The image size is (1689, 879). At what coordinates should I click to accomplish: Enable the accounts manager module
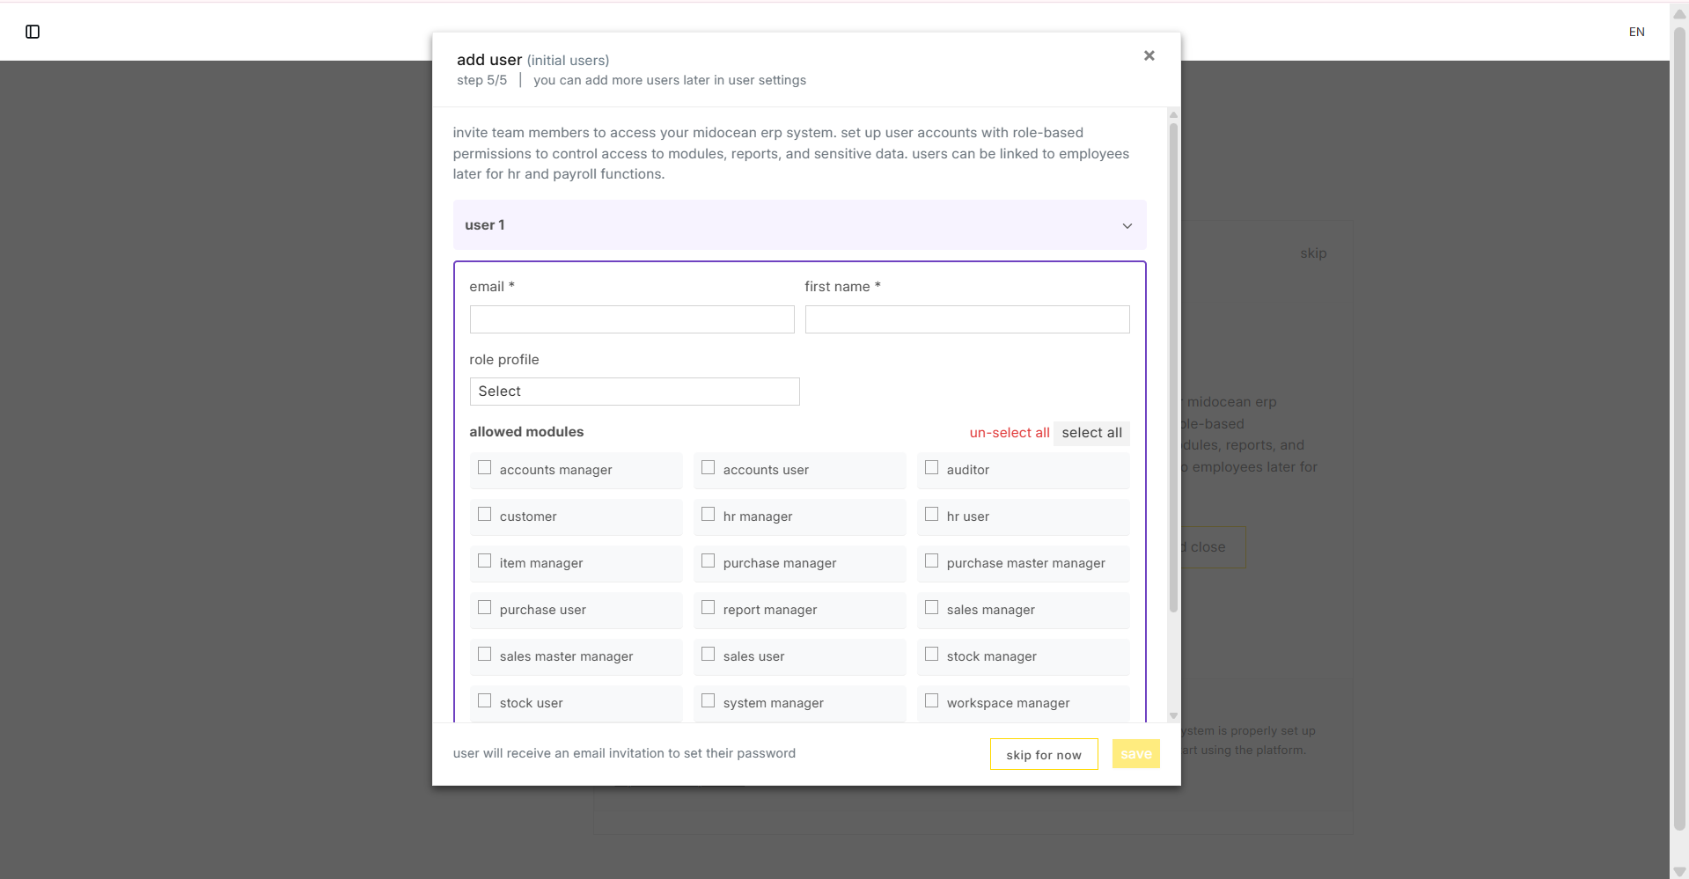[484, 467]
